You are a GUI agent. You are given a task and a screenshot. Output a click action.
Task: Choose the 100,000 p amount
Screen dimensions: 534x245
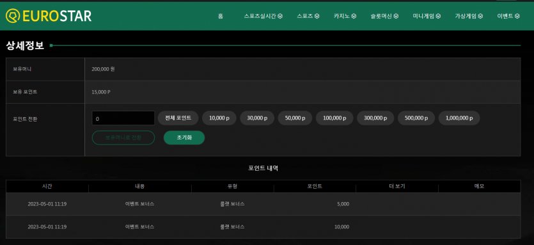click(x=334, y=118)
